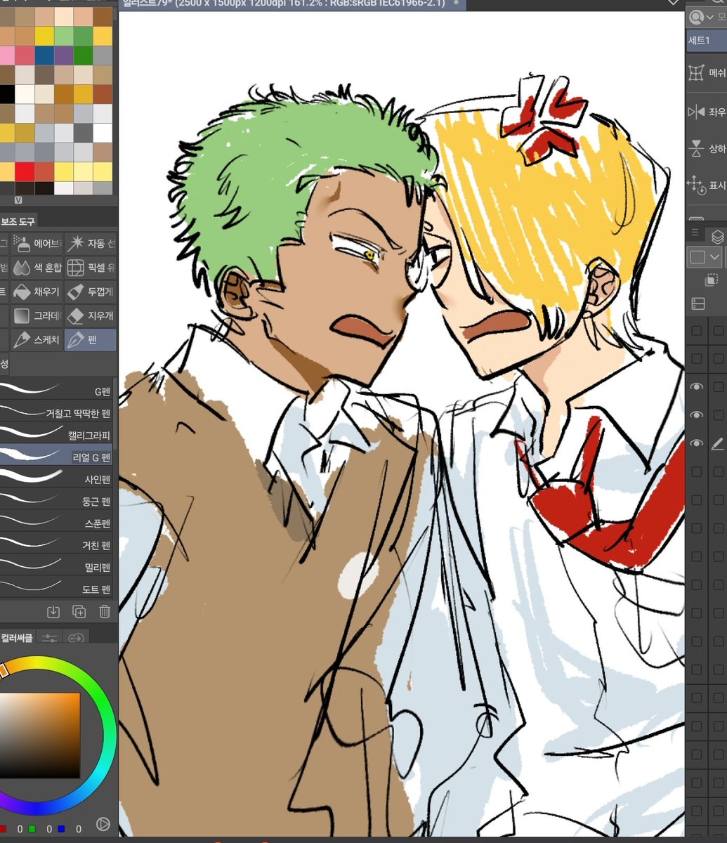Click the import sub tool icon

click(53, 612)
